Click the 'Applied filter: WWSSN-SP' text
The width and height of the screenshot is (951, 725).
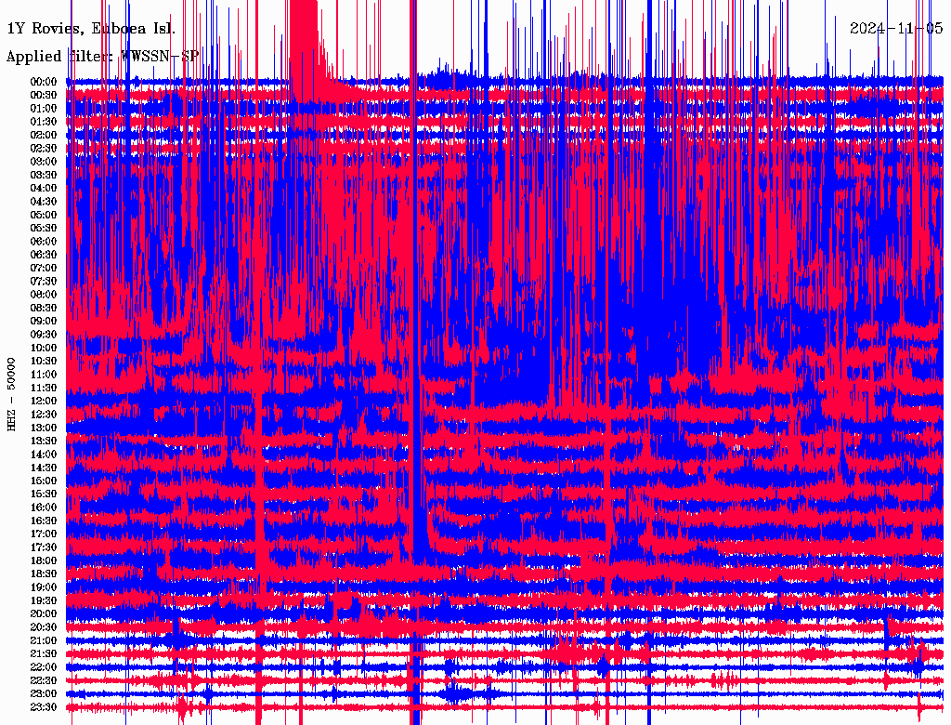point(102,57)
